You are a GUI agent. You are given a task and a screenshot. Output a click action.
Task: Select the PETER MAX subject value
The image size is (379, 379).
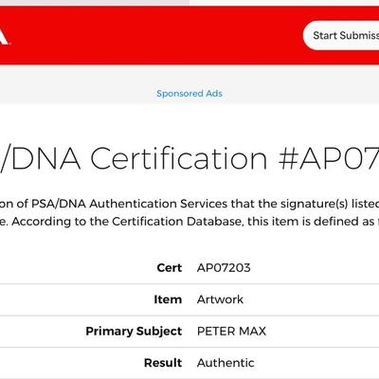tap(231, 331)
